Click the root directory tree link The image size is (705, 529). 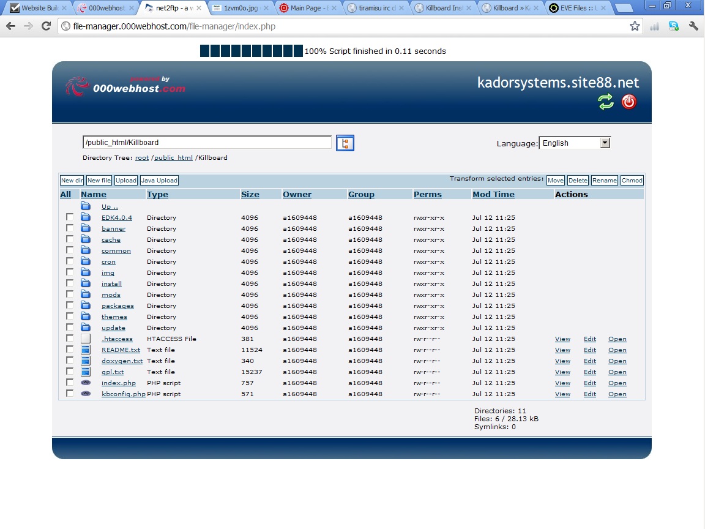141,158
